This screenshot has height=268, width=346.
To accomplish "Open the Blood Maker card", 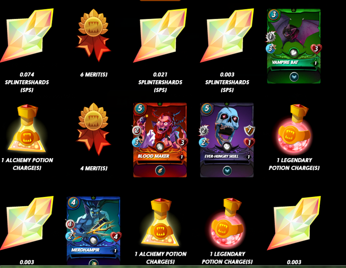I will coord(160,140).
